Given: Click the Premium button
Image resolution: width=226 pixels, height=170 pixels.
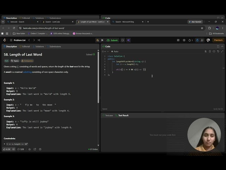Looking at the screenshot, I should point(218,40).
